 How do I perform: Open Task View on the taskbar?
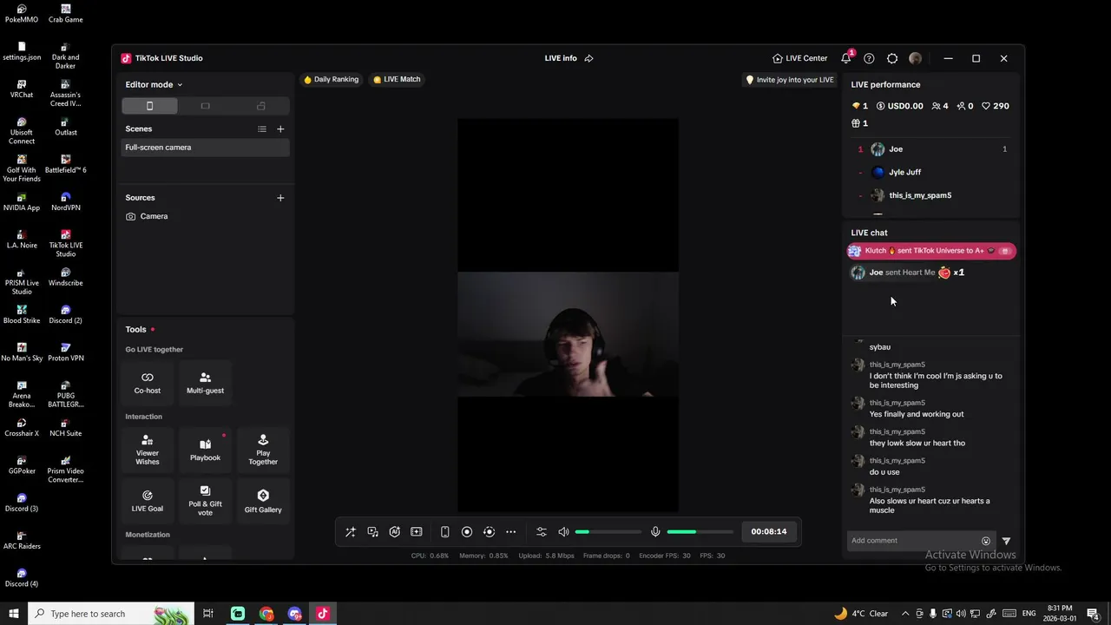208,614
